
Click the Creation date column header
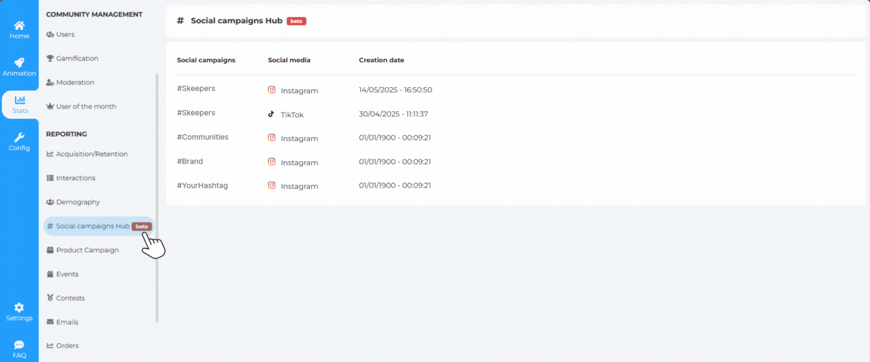click(x=381, y=60)
